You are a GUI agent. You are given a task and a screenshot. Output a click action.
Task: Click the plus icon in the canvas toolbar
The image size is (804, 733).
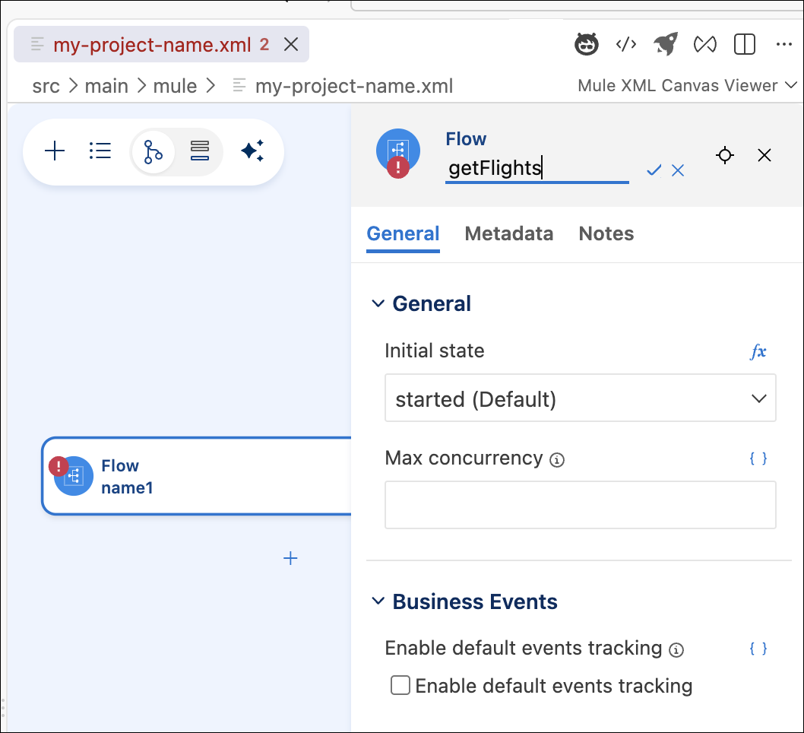pyautogui.click(x=55, y=151)
